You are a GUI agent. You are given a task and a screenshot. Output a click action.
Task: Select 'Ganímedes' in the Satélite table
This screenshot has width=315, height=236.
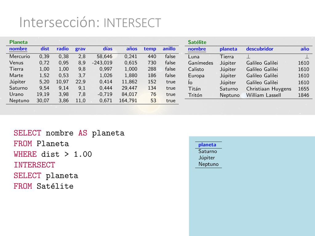(x=201, y=63)
